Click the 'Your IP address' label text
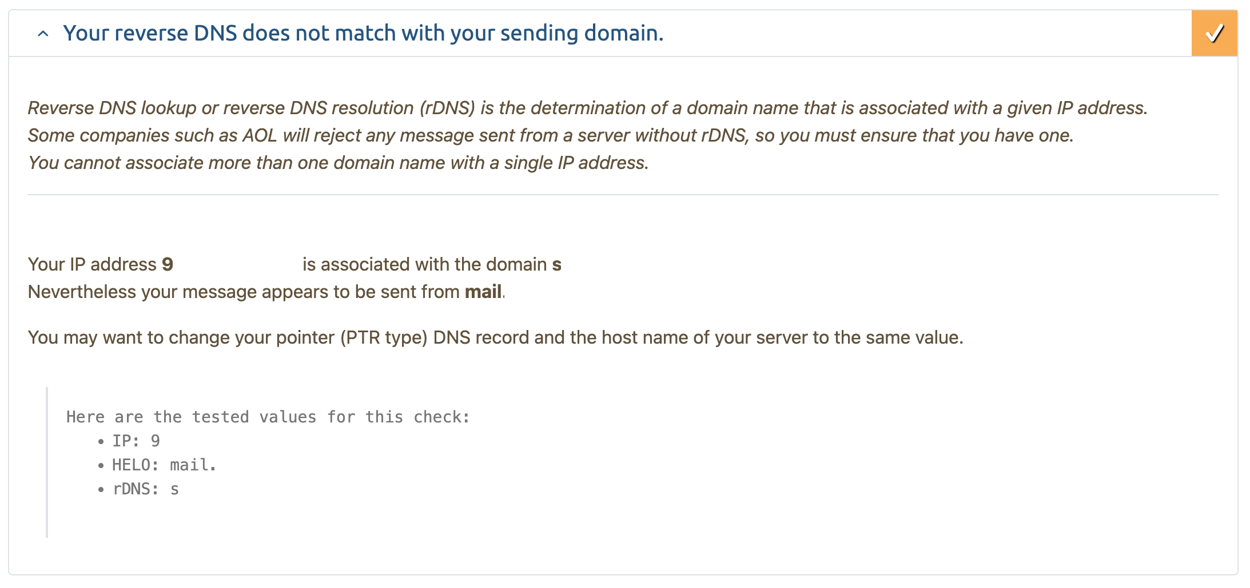The height and width of the screenshot is (588, 1250). (x=92, y=264)
